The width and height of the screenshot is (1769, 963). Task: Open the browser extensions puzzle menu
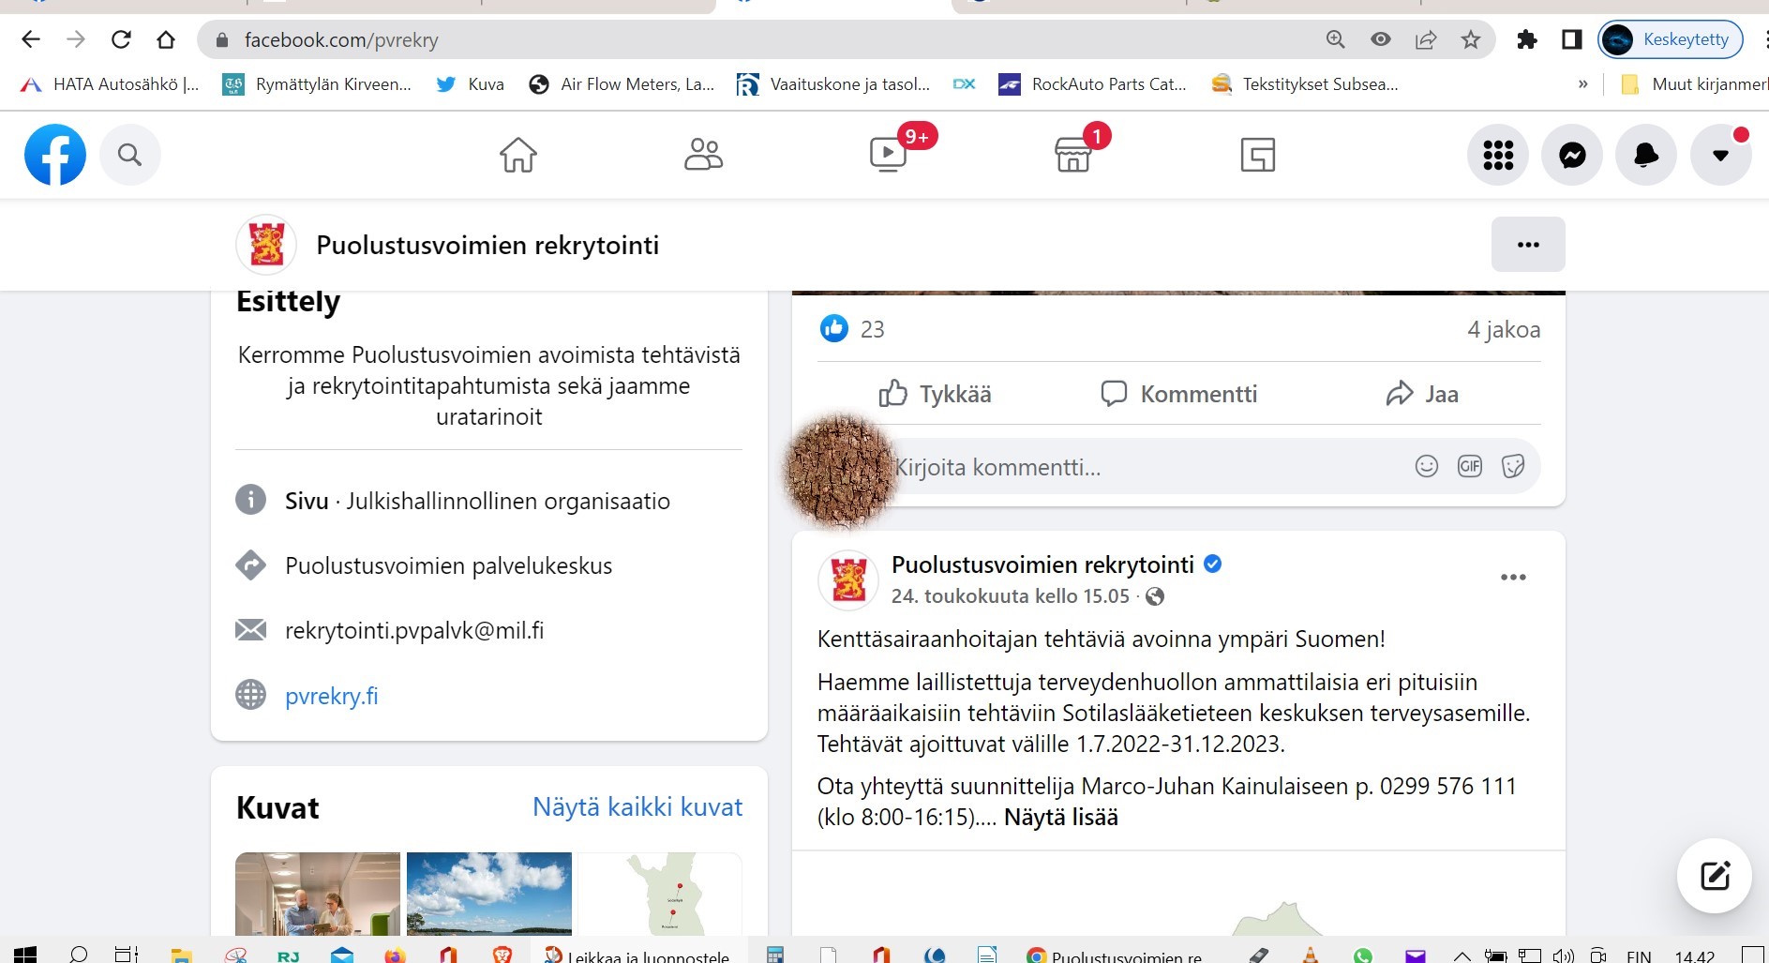point(1527,39)
